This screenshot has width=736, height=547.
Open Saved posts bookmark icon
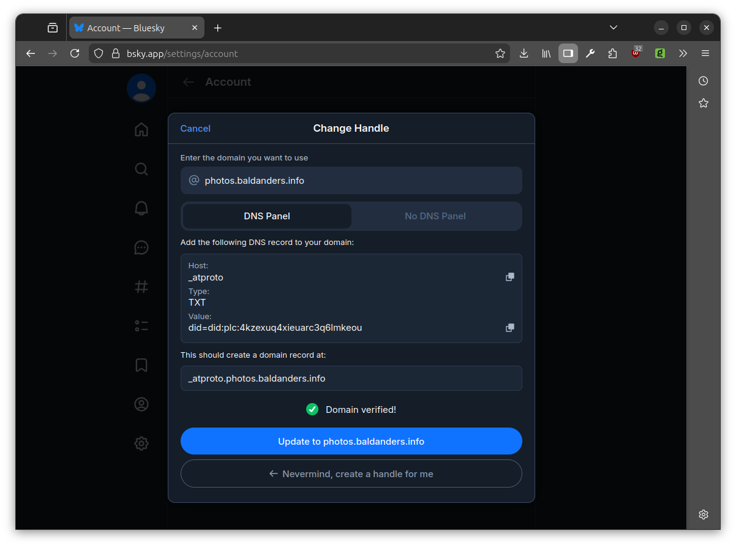[x=141, y=365]
